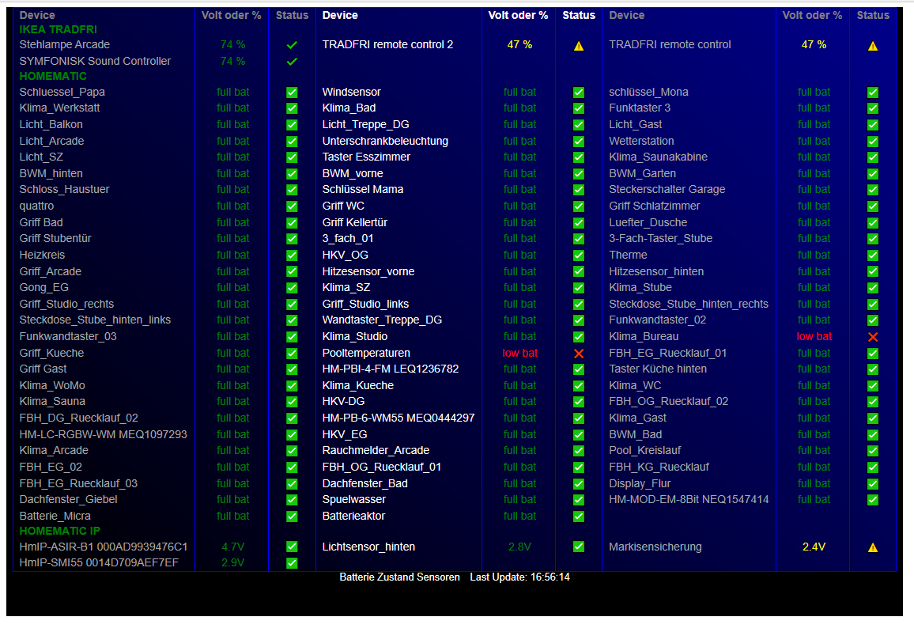Click the red X status for Klima_Bureau
914x632 pixels.
pyautogui.click(x=873, y=337)
